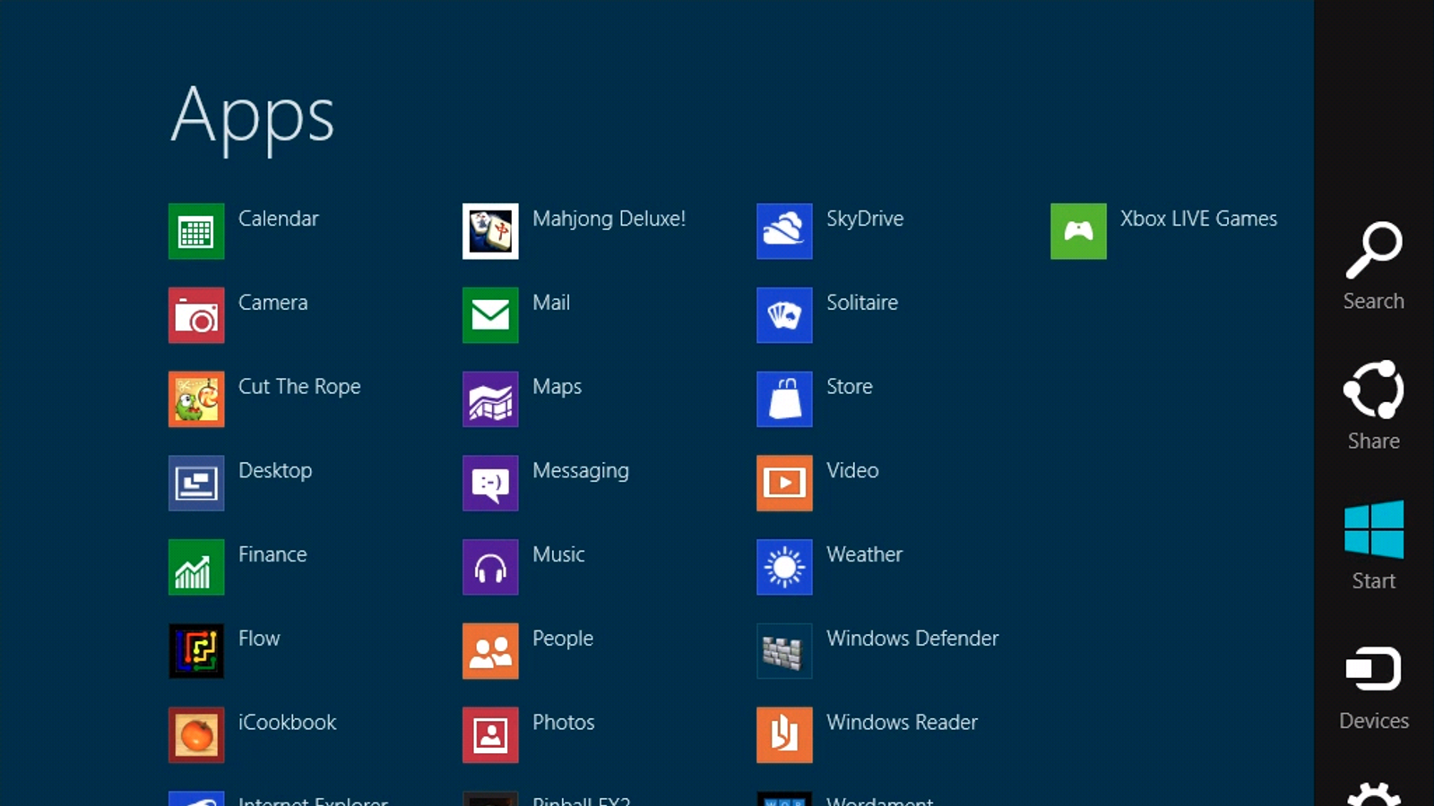Viewport: 1434px width, 806px height.
Task: Open the Store shopping bag icon
Action: [784, 399]
